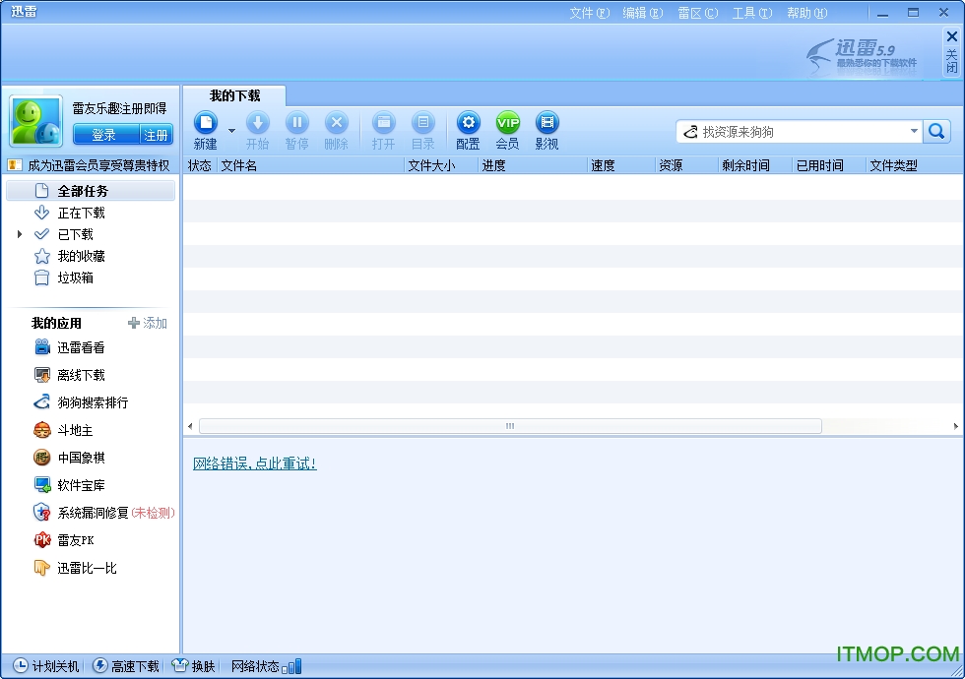Screen dimensions: 965x679
Task: Sort by the 文件大小 column header
Action: [x=441, y=165]
